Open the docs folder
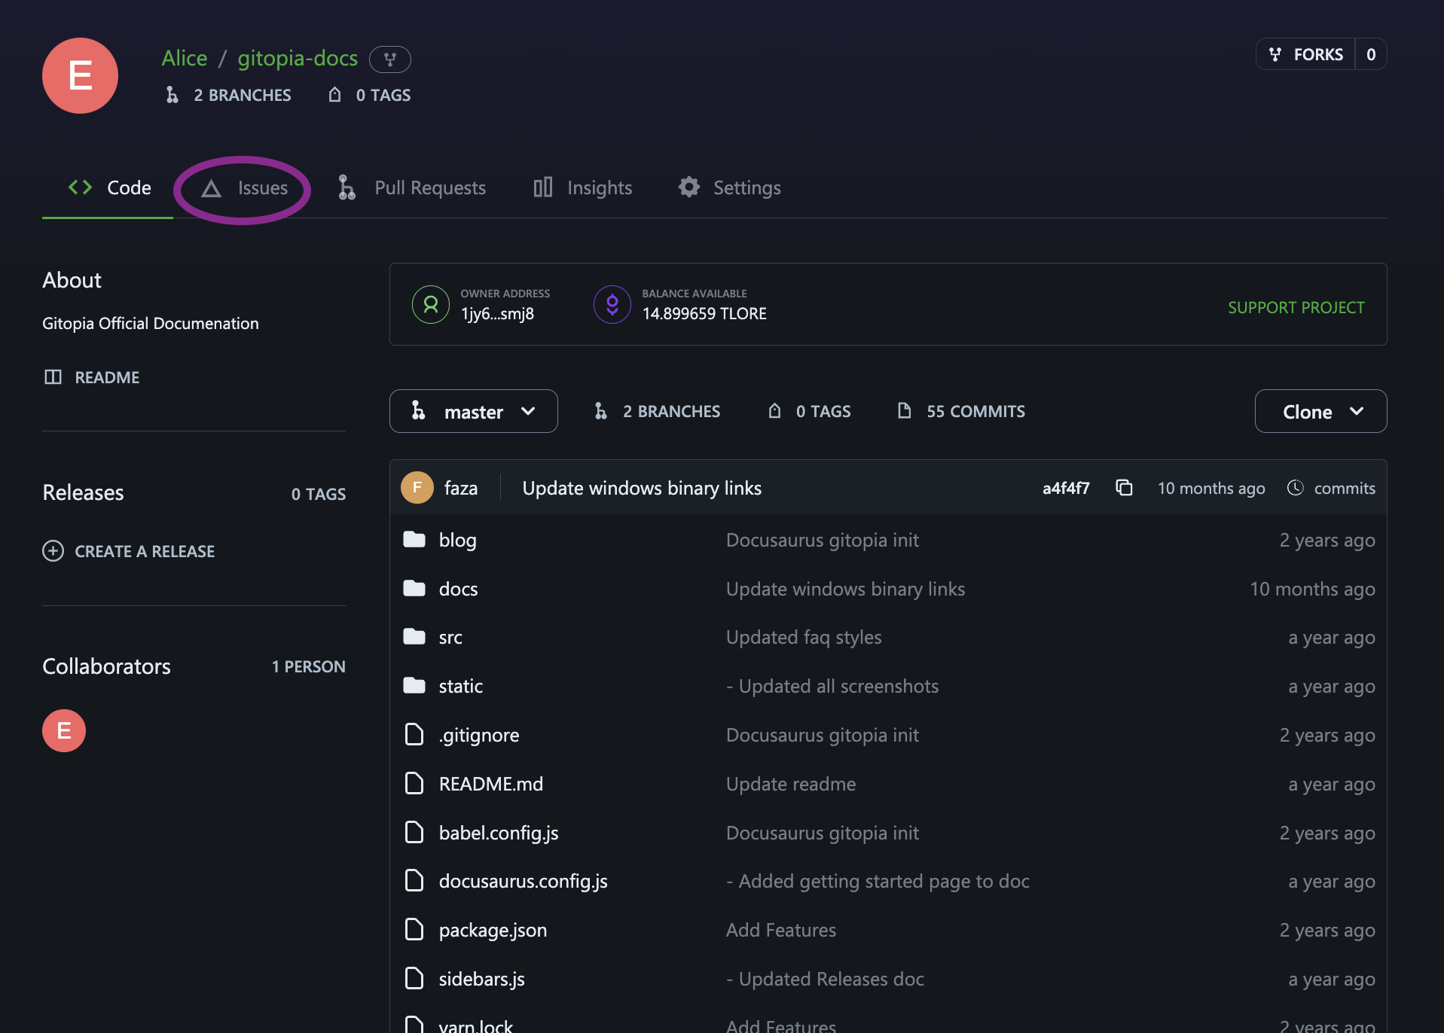The width and height of the screenshot is (1444, 1033). pos(458,589)
